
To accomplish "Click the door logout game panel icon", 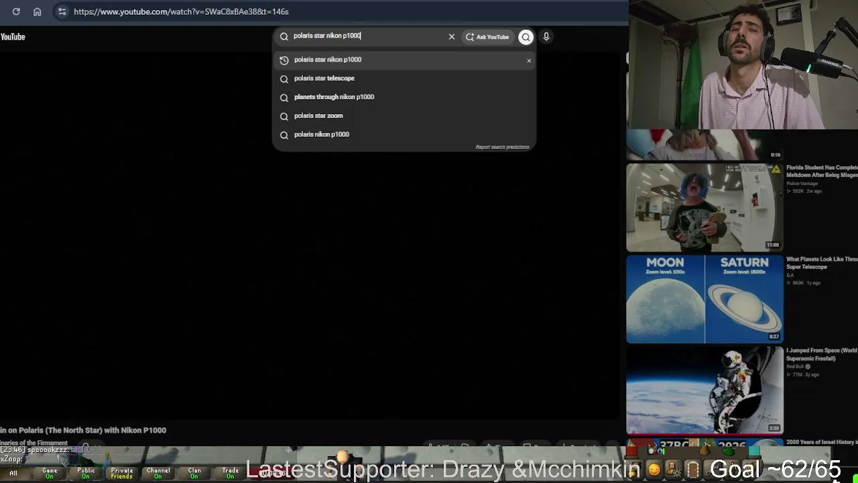I will 693,470.
